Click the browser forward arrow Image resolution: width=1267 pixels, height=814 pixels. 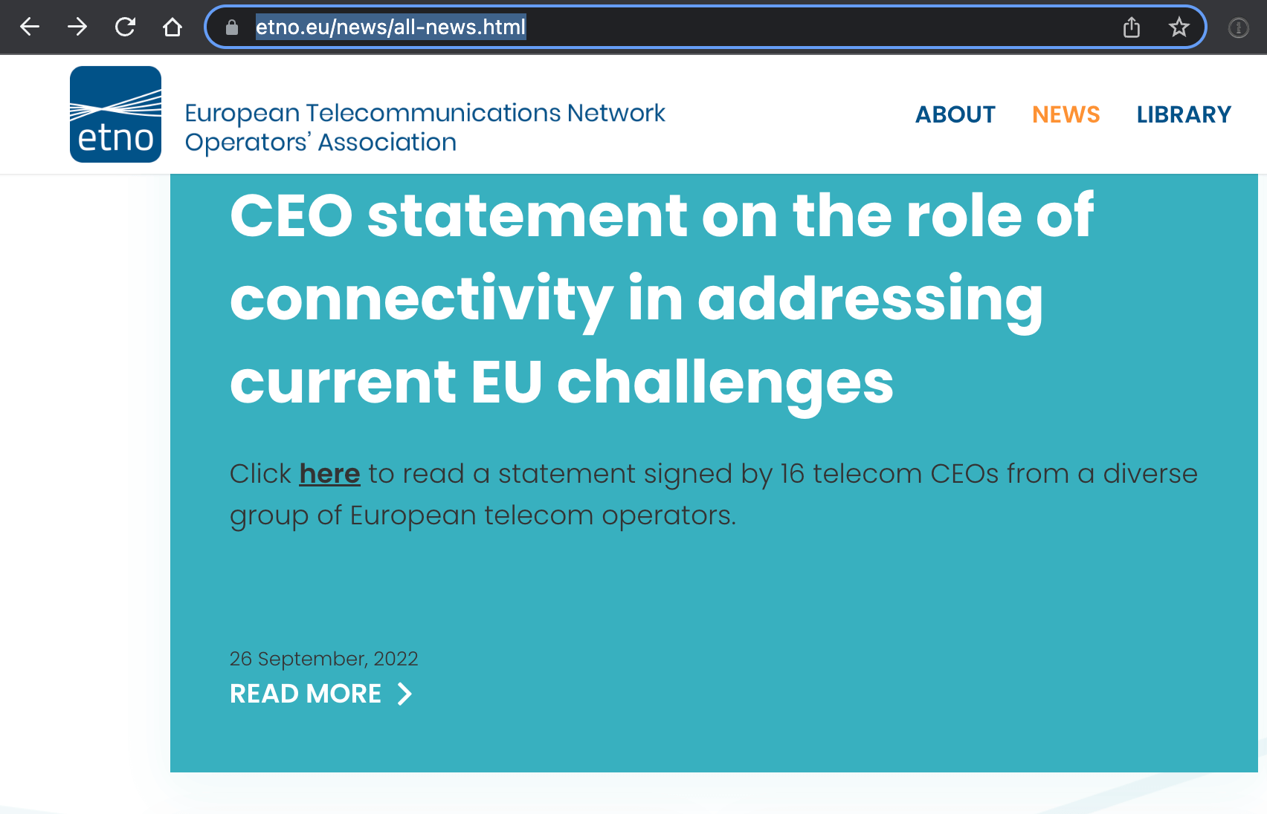(77, 27)
